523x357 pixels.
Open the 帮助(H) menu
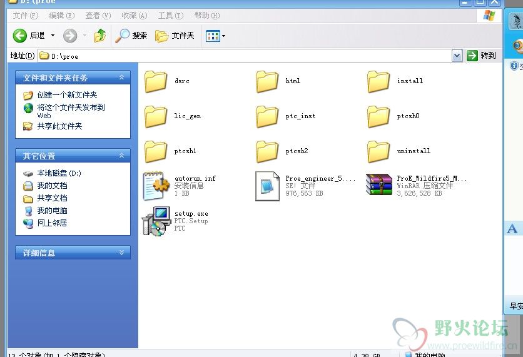coord(207,16)
